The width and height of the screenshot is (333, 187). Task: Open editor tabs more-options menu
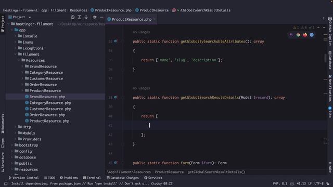pyautogui.click(x=324, y=19)
